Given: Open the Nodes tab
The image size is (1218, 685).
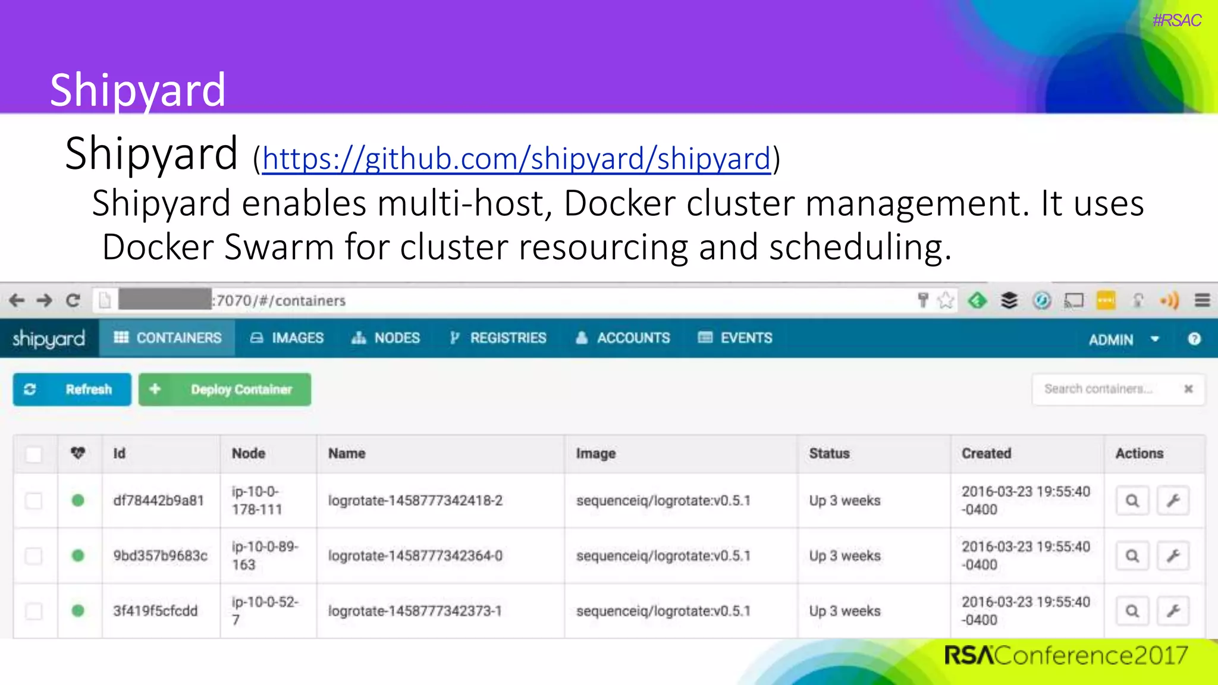Looking at the screenshot, I should (x=385, y=338).
